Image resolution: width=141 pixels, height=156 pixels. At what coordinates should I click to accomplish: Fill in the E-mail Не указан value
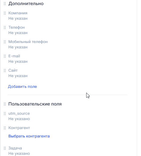18,62
